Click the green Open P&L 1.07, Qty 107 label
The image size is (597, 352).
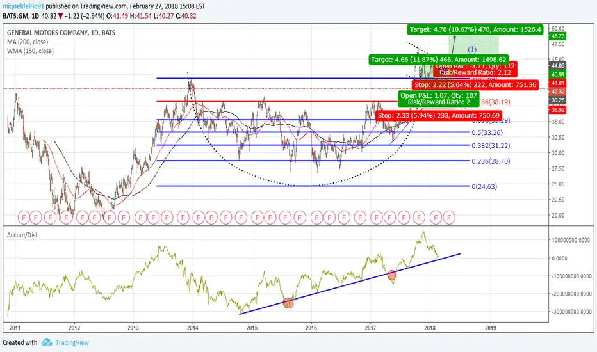point(439,99)
